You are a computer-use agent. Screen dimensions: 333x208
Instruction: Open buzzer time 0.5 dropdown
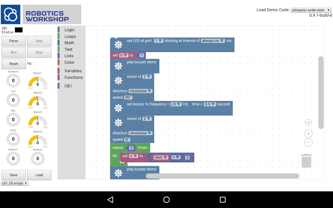pos(210,104)
